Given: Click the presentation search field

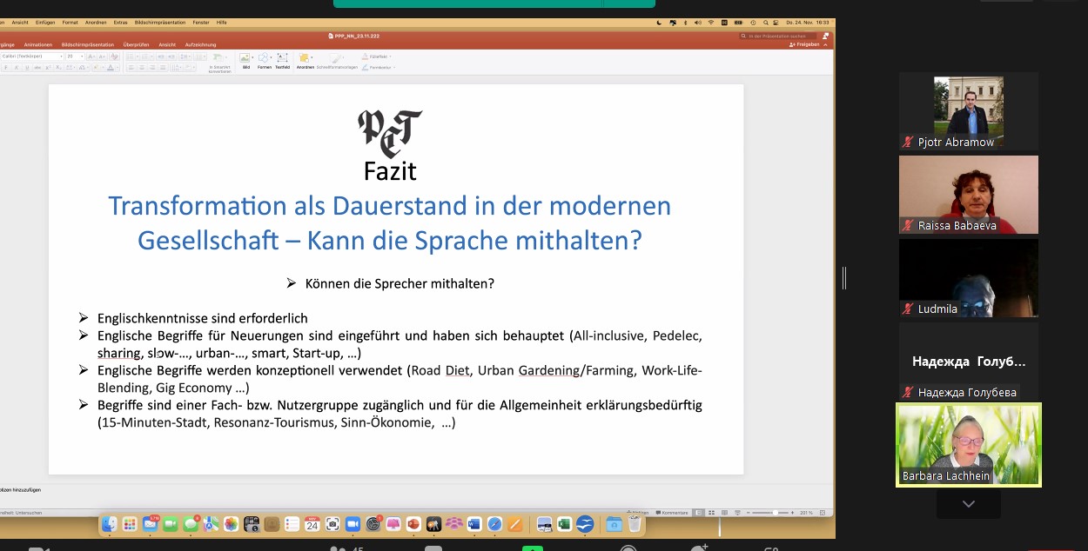Looking at the screenshot, I should click(779, 36).
